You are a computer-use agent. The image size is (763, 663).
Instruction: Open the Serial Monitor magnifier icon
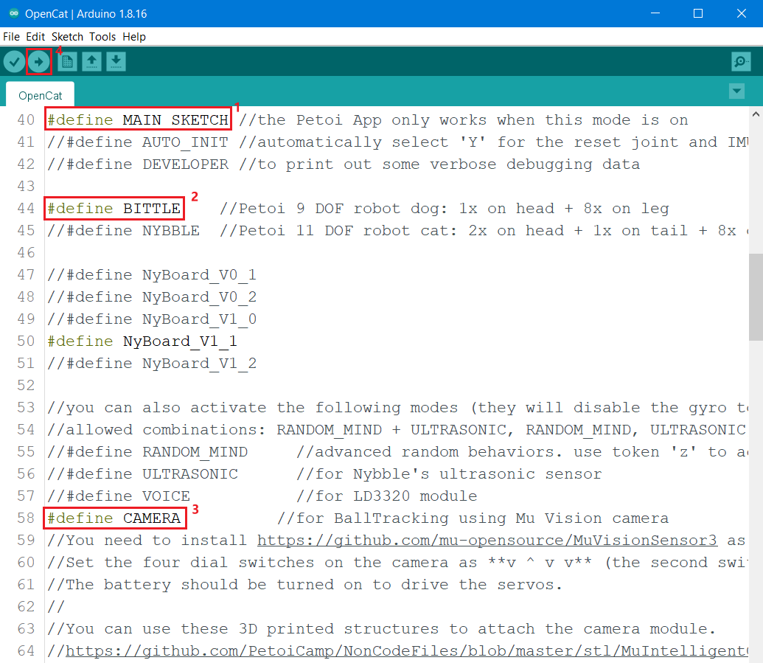coord(741,62)
